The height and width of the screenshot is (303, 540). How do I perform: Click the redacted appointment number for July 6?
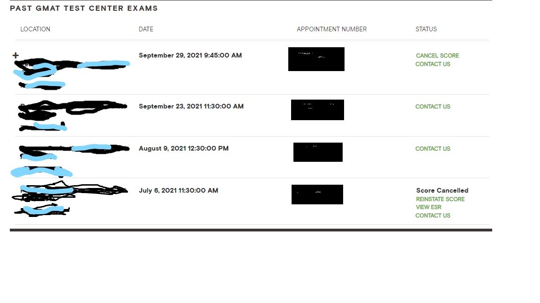click(317, 195)
